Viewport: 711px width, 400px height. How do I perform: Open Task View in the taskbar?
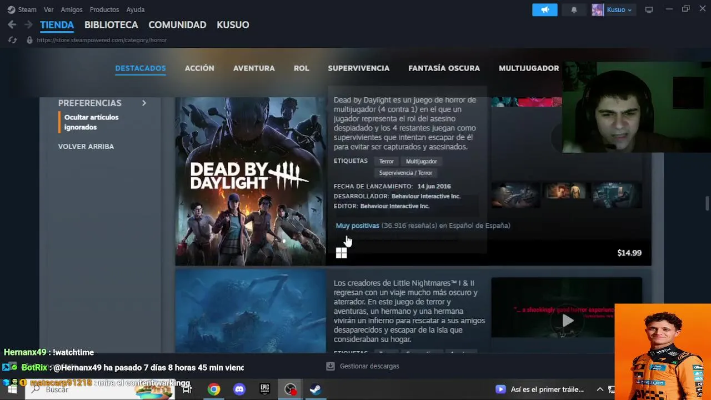tap(187, 389)
